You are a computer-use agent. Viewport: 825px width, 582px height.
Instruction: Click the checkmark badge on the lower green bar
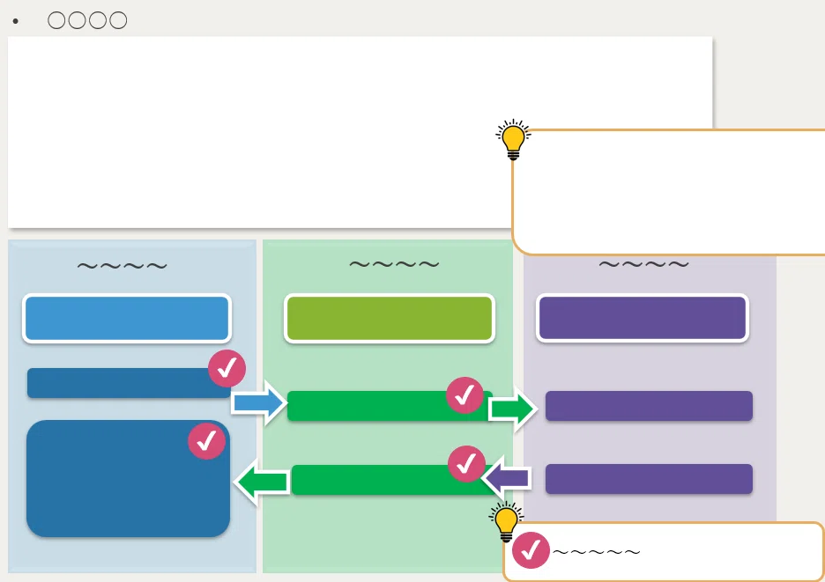(x=466, y=464)
